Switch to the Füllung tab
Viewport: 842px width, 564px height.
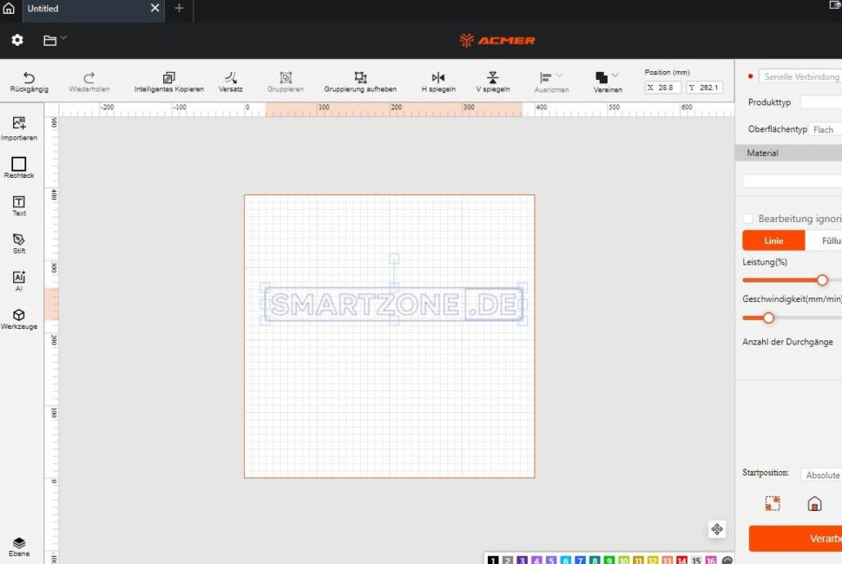tap(824, 240)
